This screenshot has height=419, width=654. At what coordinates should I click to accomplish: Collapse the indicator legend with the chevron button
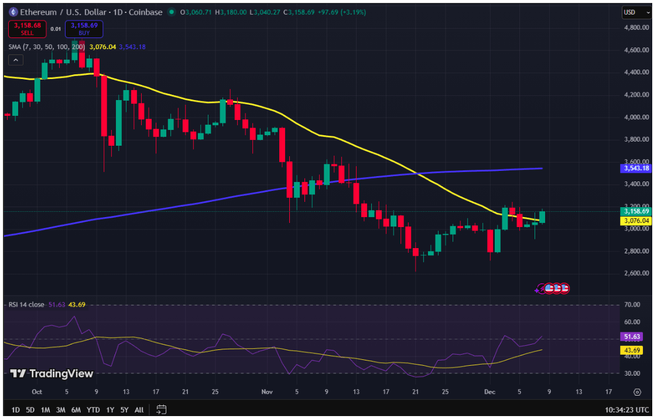[x=15, y=60]
